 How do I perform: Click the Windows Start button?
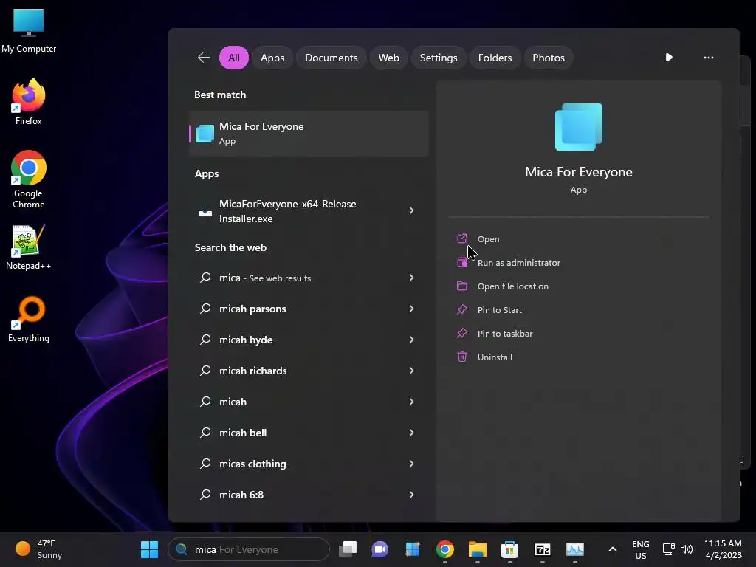coord(149,549)
